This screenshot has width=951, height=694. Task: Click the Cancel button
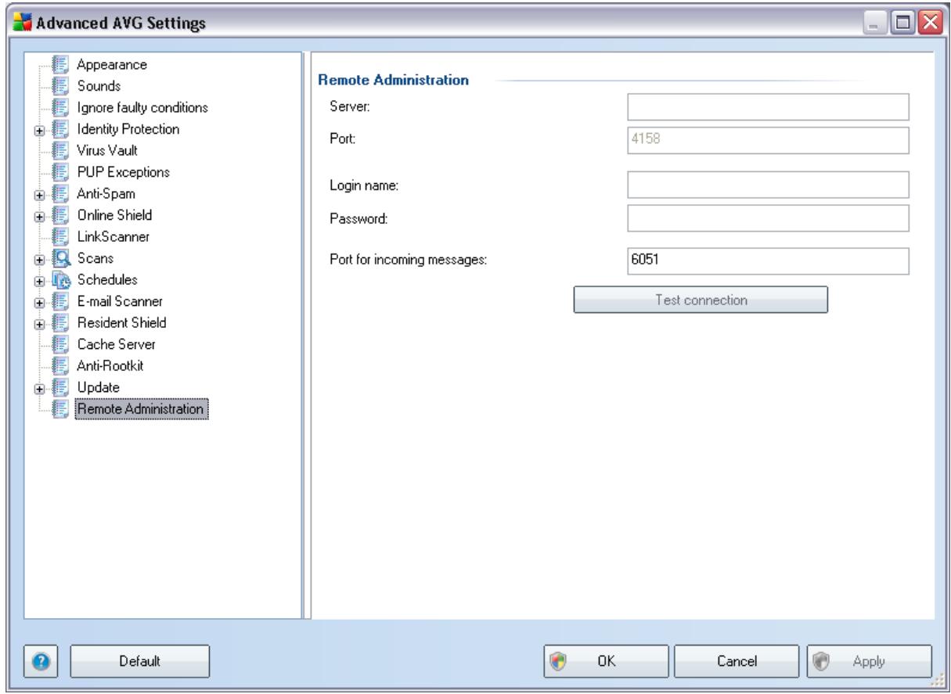point(735,660)
